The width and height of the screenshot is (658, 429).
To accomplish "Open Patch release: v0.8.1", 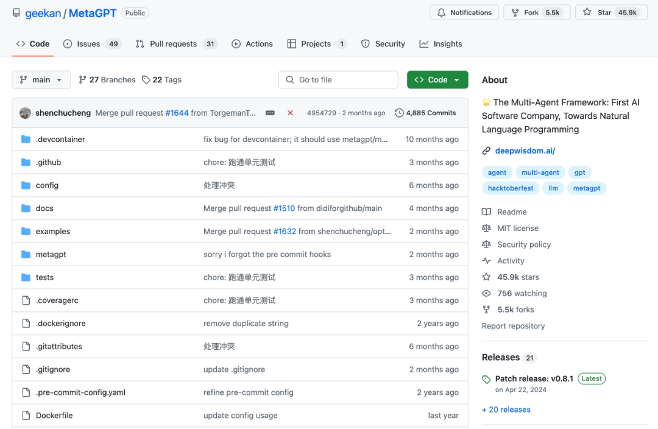I will [534, 378].
